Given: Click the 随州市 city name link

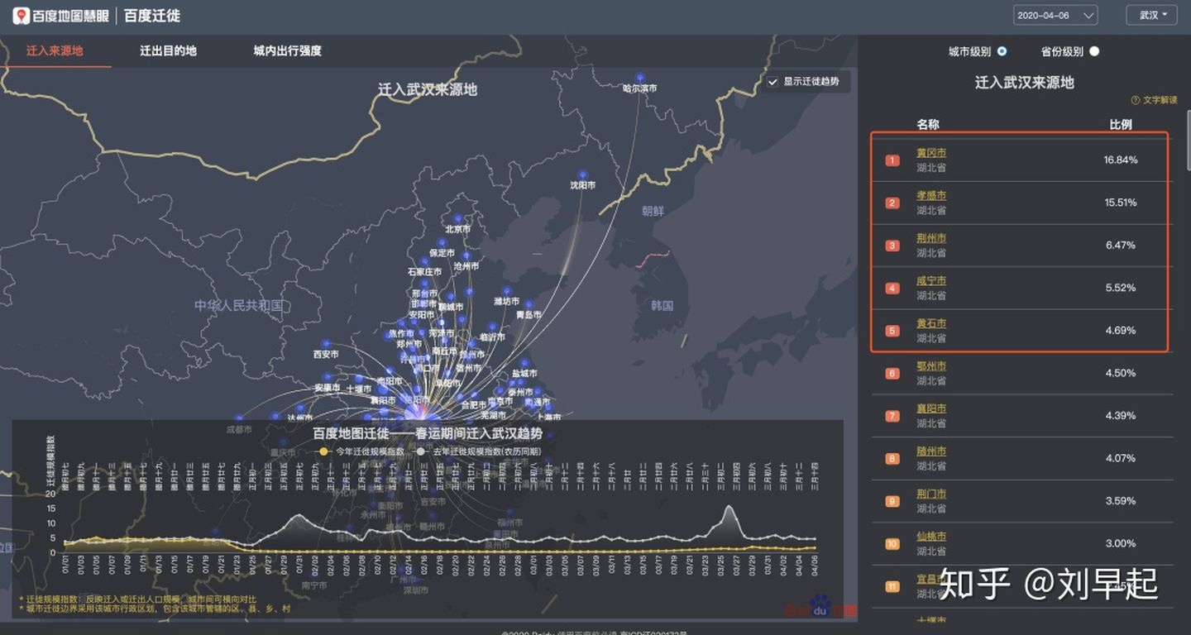Looking at the screenshot, I should (x=931, y=451).
